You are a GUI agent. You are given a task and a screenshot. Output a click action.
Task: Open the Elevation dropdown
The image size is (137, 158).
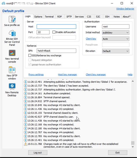click(x=116, y=51)
